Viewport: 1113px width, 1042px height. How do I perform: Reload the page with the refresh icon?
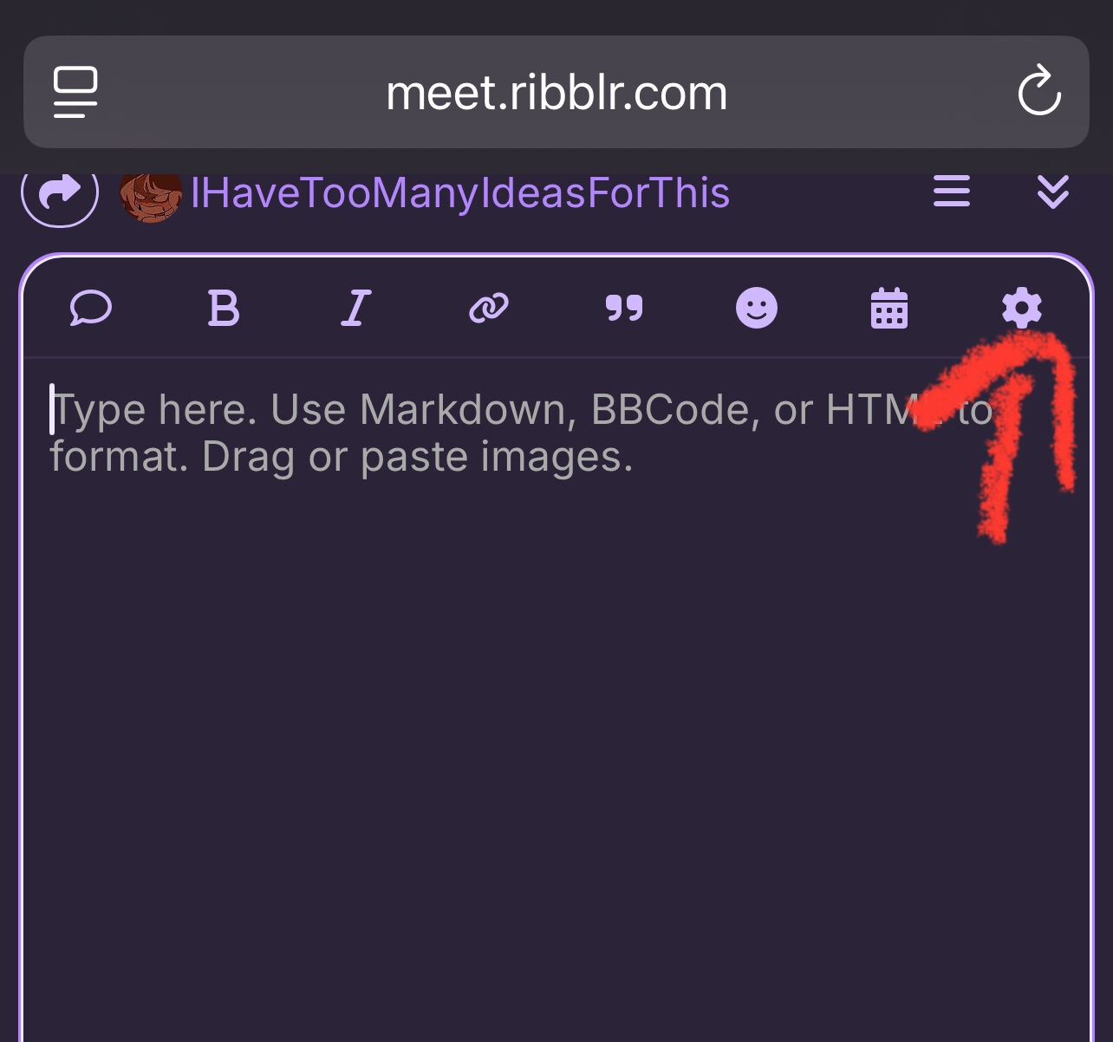click(x=1039, y=92)
